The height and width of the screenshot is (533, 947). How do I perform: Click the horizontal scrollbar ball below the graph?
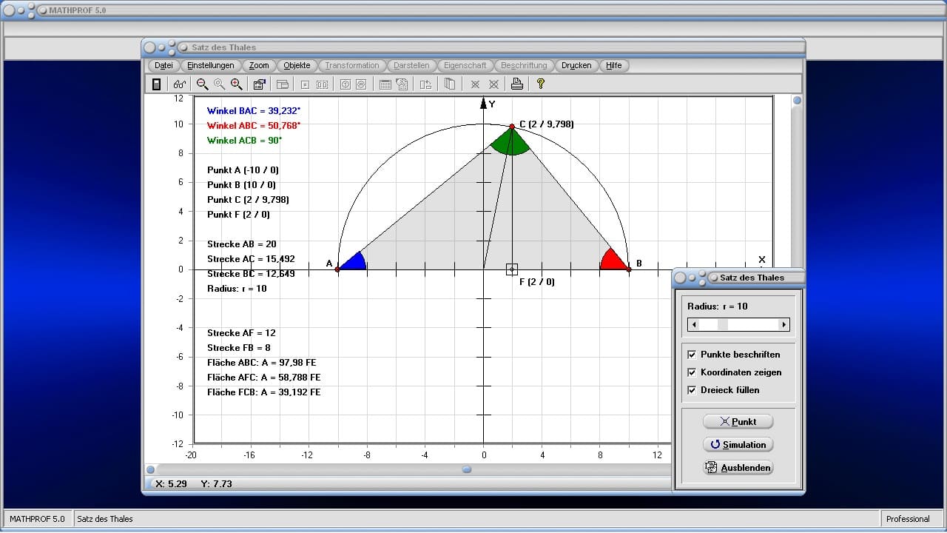click(x=467, y=469)
